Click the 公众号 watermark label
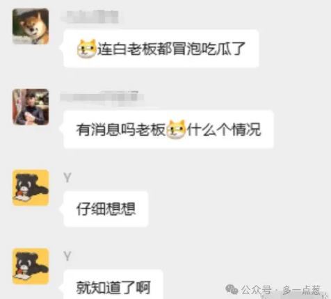The width and height of the screenshot is (331, 299). (257, 290)
